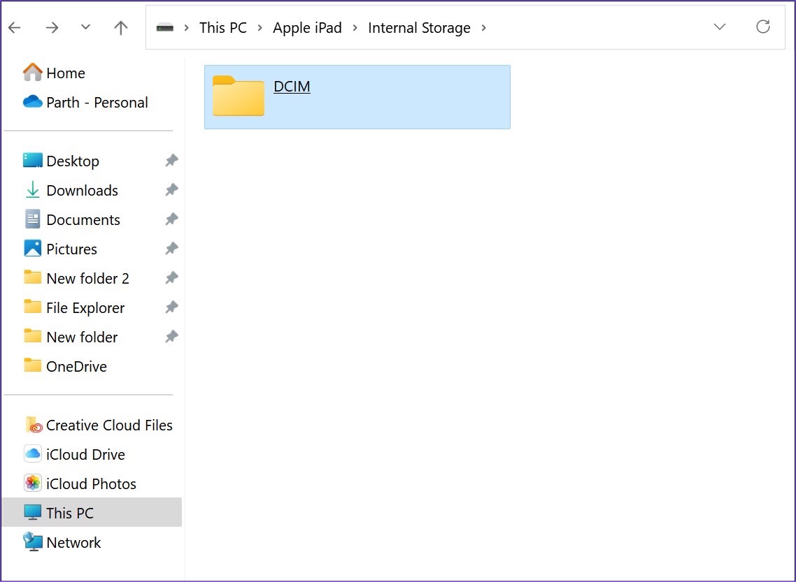The image size is (796, 582).
Task: Click pin icon next to New folder
Action: pos(171,337)
